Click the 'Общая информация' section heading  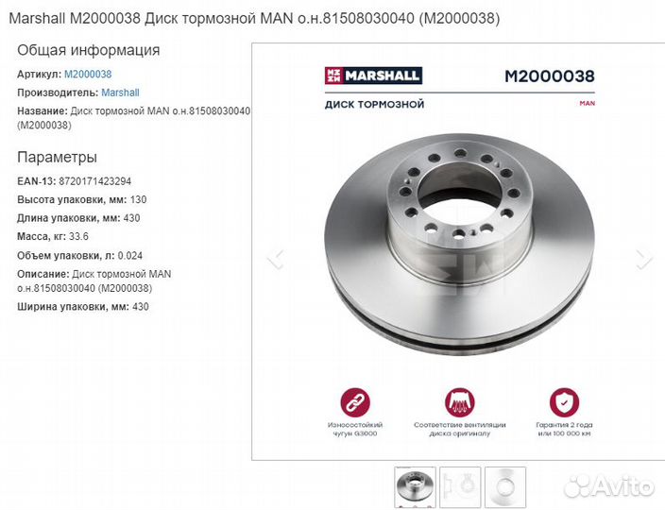click(x=88, y=50)
